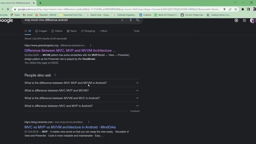The width and height of the screenshot is (256, 144).
Task: Expand "difference between MVVM and MVC in Android?"
Action: pos(82,98)
